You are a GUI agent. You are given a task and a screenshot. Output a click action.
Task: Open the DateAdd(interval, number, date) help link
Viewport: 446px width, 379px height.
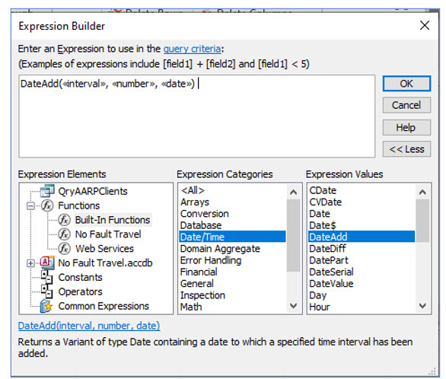[89, 326]
